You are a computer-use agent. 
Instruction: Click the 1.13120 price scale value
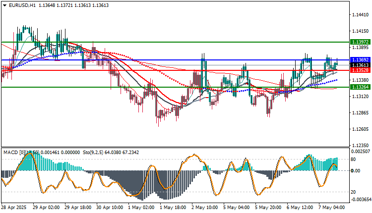tap(361, 97)
